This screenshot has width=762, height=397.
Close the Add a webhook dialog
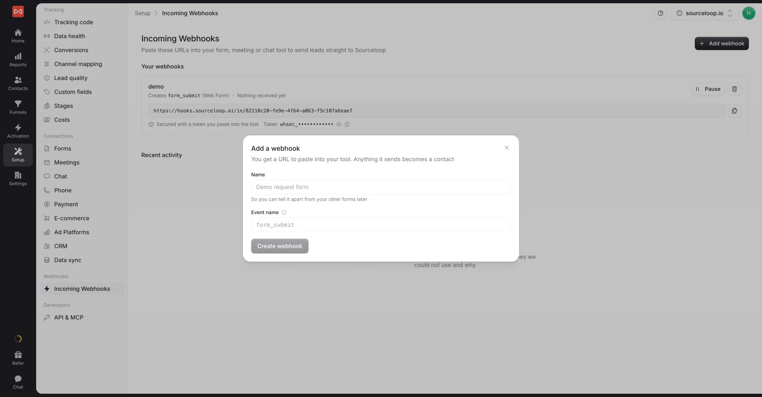click(x=507, y=148)
